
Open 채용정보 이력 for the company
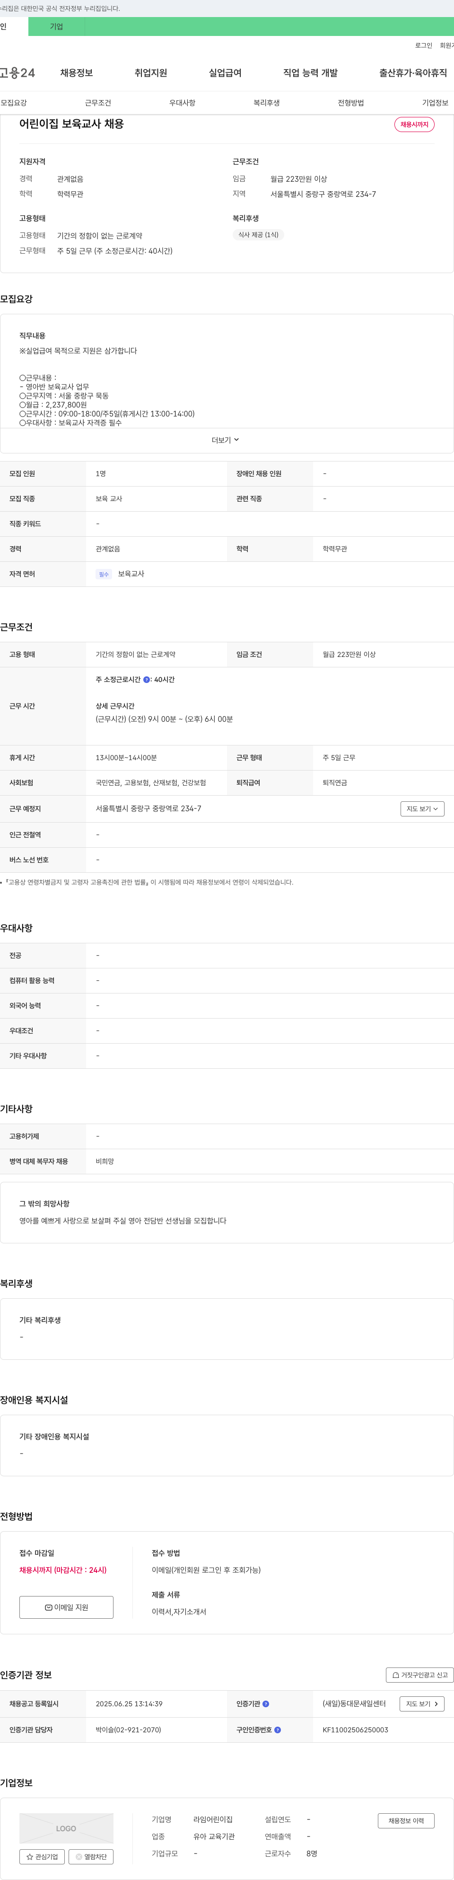(x=406, y=1820)
